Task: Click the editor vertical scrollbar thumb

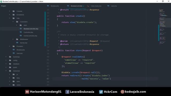Action: [159, 33]
